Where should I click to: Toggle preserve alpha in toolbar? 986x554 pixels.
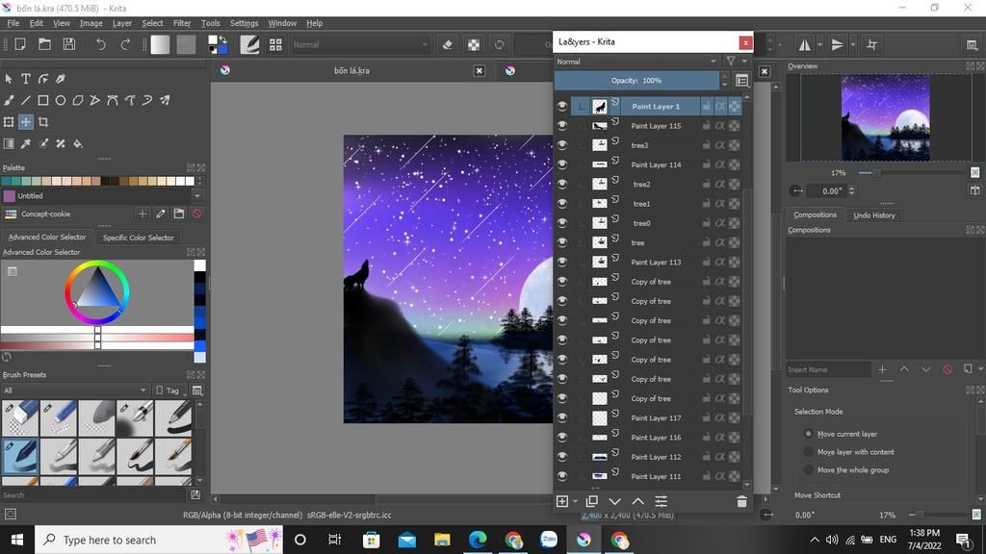tap(474, 44)
